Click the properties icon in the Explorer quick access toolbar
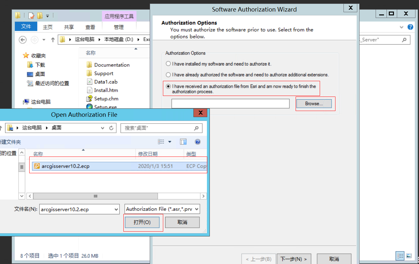The height and width of the screenshot is (264, 419). click(x=31, y=16)
